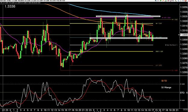188x112 pixels.
Task: Select the Yest Mid Point label
Action: pyautogui.click(x=171, y=45)
